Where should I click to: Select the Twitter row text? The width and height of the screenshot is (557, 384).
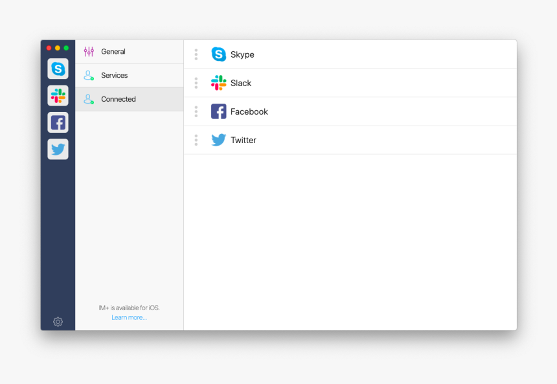244,140
